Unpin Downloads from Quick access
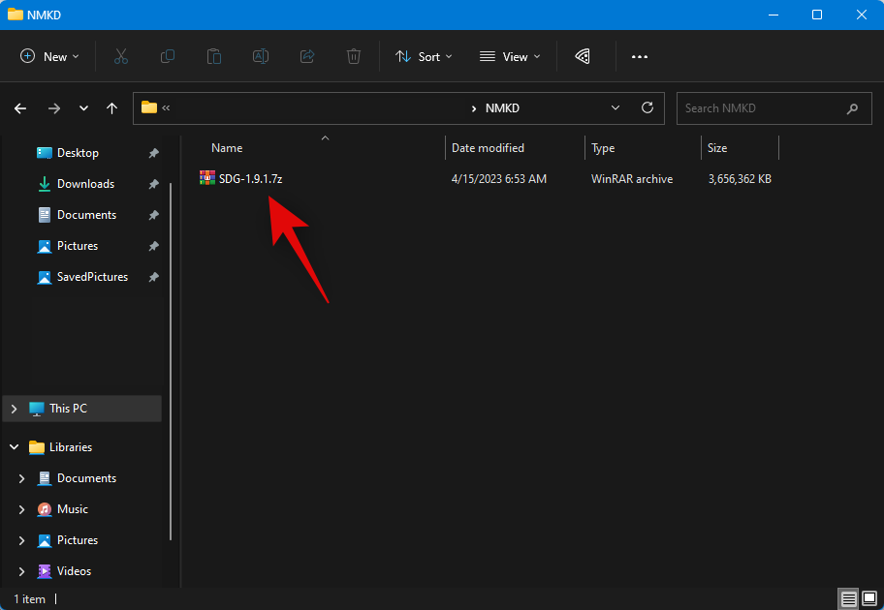Image resolution: width=884 pixels, height=610 pixels. [153, 184]
